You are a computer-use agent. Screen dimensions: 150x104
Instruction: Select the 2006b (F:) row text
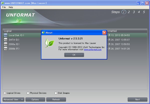point(14,48)
